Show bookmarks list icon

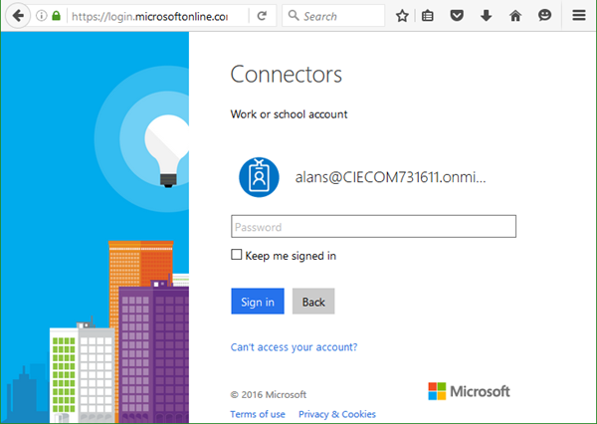(428, 16)
